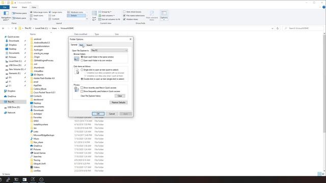
Task: Click Cancel in Folder Options
Action: (112, 114)
